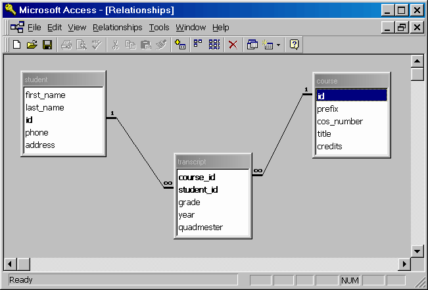428x290 pixels.
Task: Click the horizontal scrollbar right arrow
Action: coord(404,264)
